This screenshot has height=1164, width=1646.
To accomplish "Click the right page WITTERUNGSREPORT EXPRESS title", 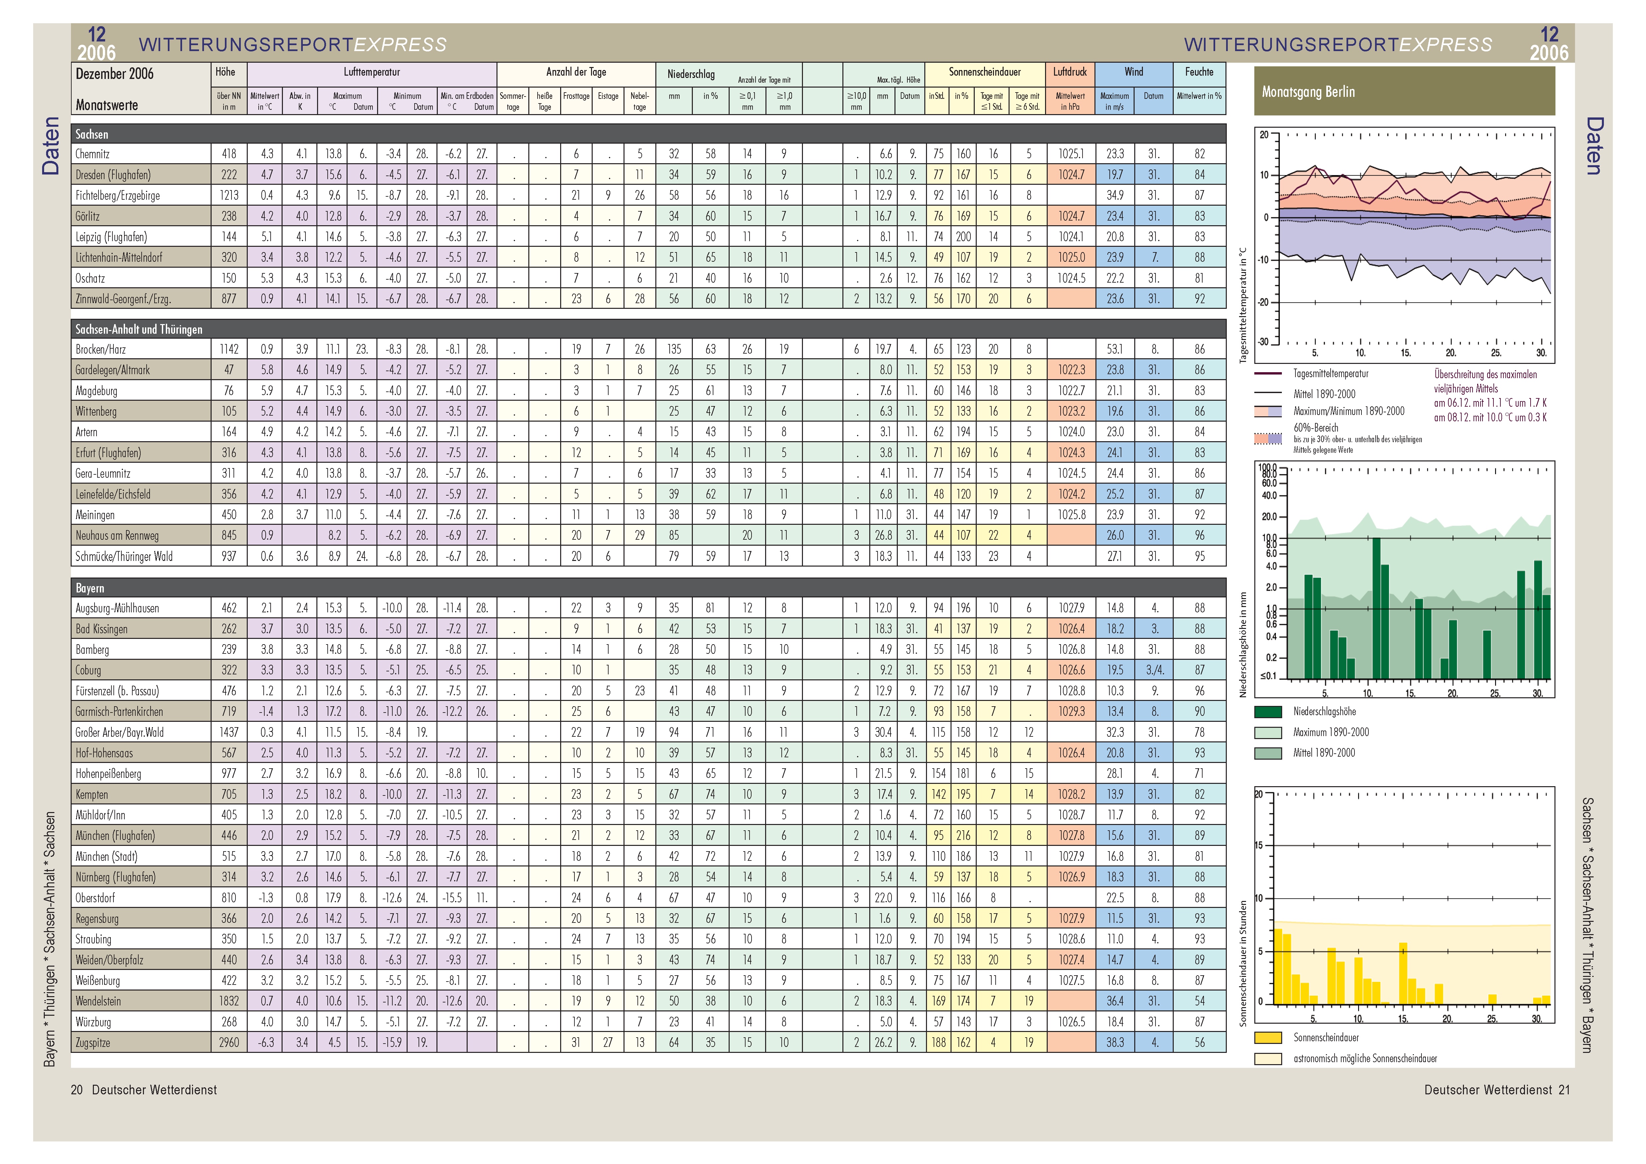I will pyautogui.click(x=1338, y=44).
